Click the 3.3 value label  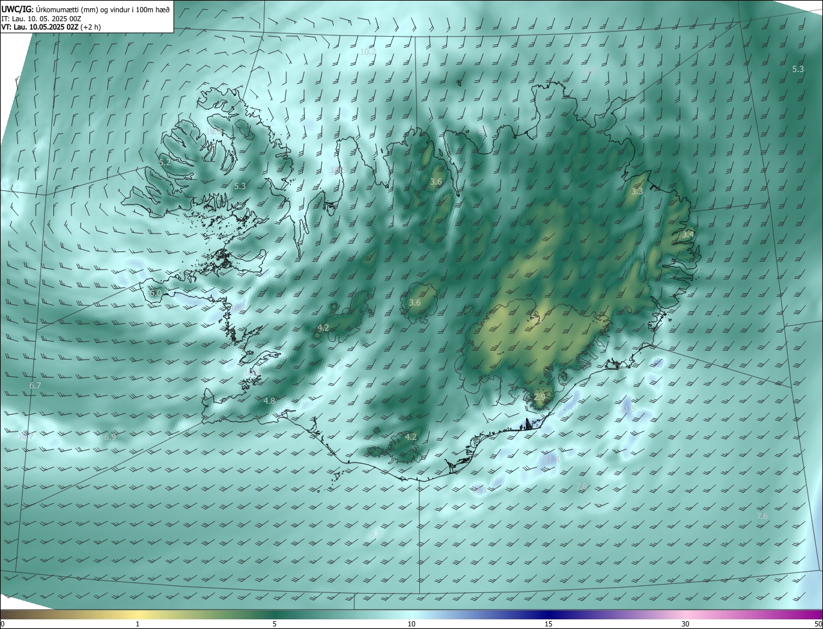(637, 192)
